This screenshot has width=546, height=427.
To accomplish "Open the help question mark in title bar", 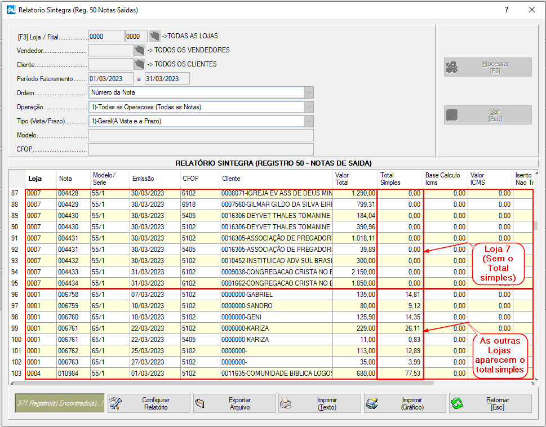I will pyautogui.click(x=507, y=10).
